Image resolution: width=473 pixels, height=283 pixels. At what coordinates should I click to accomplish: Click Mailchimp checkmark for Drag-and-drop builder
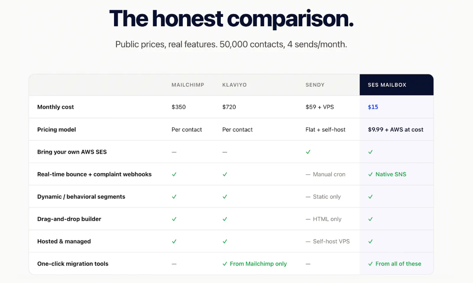[x=174, y=219]
